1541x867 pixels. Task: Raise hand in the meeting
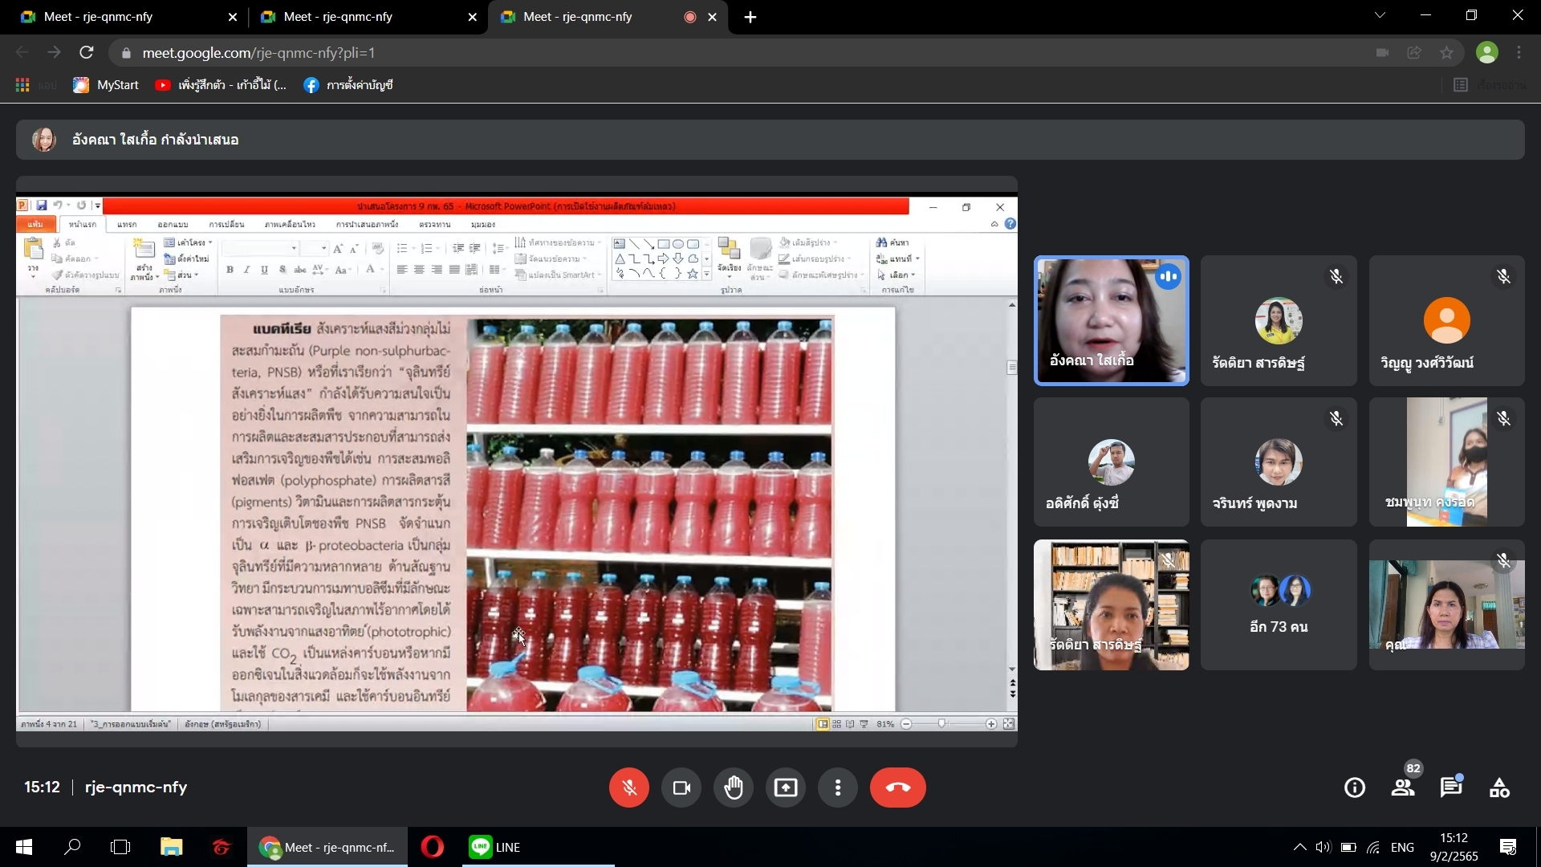[x=733, y=788]
